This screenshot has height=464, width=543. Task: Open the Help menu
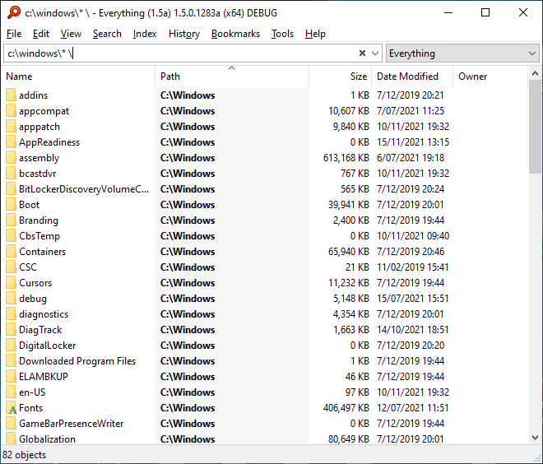click(x=315, y=34)
